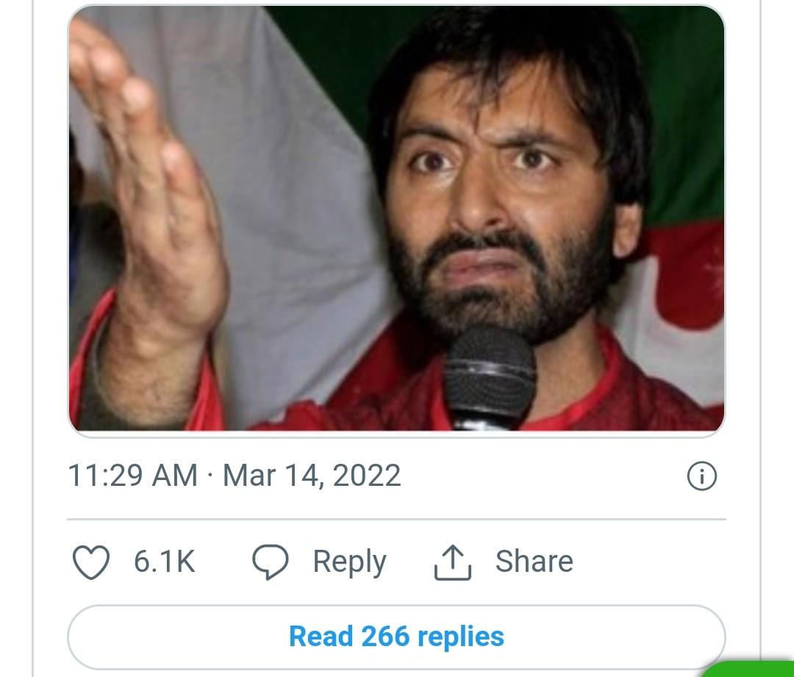Click the "Share" text label
This screenshot has width=794, height=677.
[x=534, y=562]
